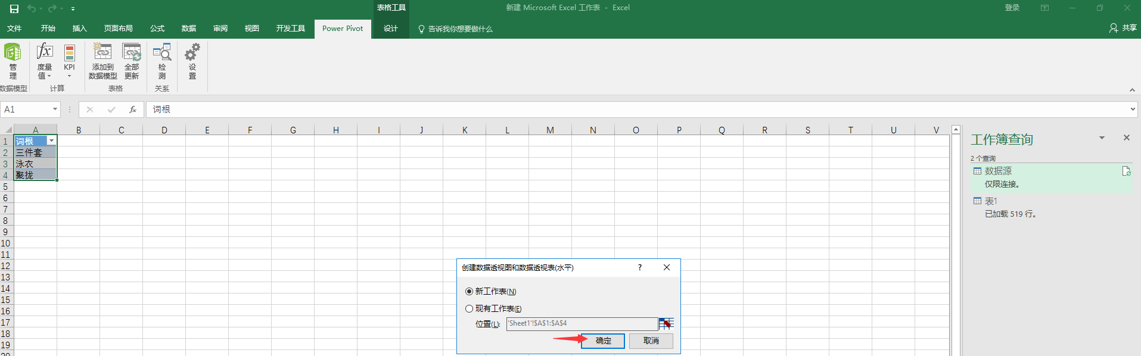Image resolution: width=1141 pixels, height=356 pixels.
Task: Collapse the ribbon with the up chevron
Action: pyautogui.click(x=1132, y=90)
